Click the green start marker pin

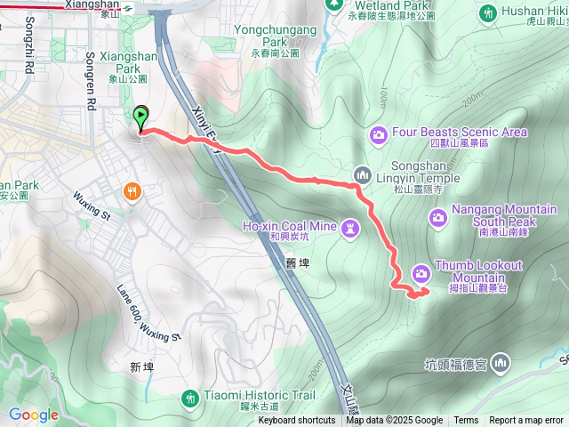click(x=140, y=118)
